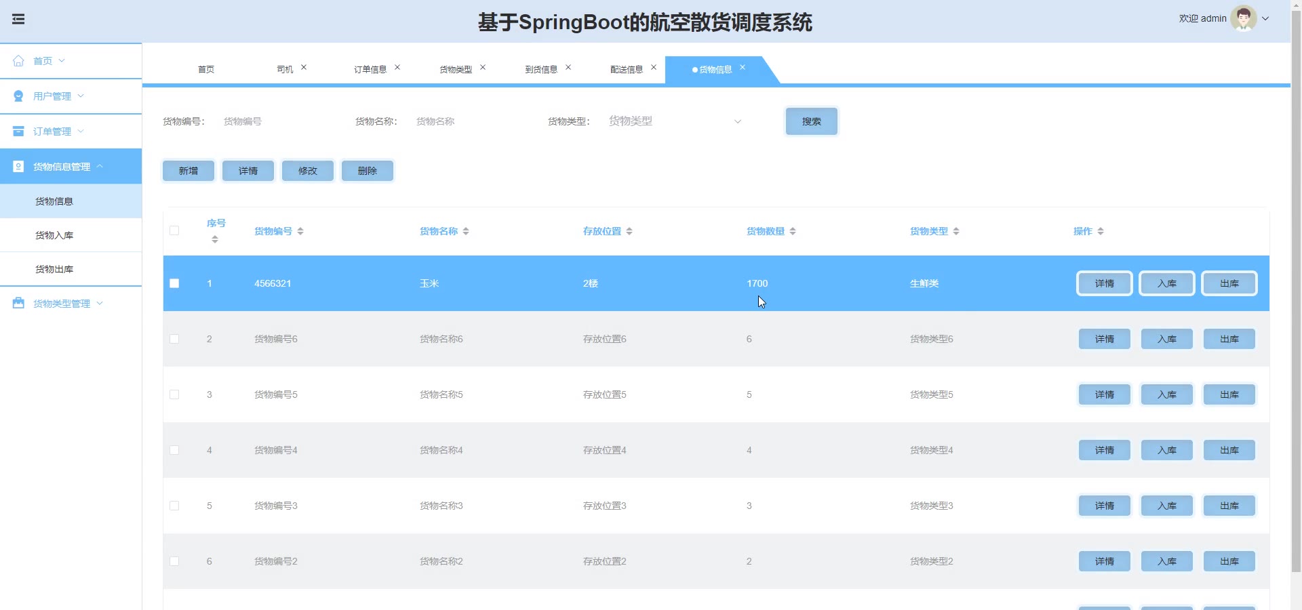Click the 1700 quantity cell
This screenshot has height=610, width=1302.
(757, 283)
